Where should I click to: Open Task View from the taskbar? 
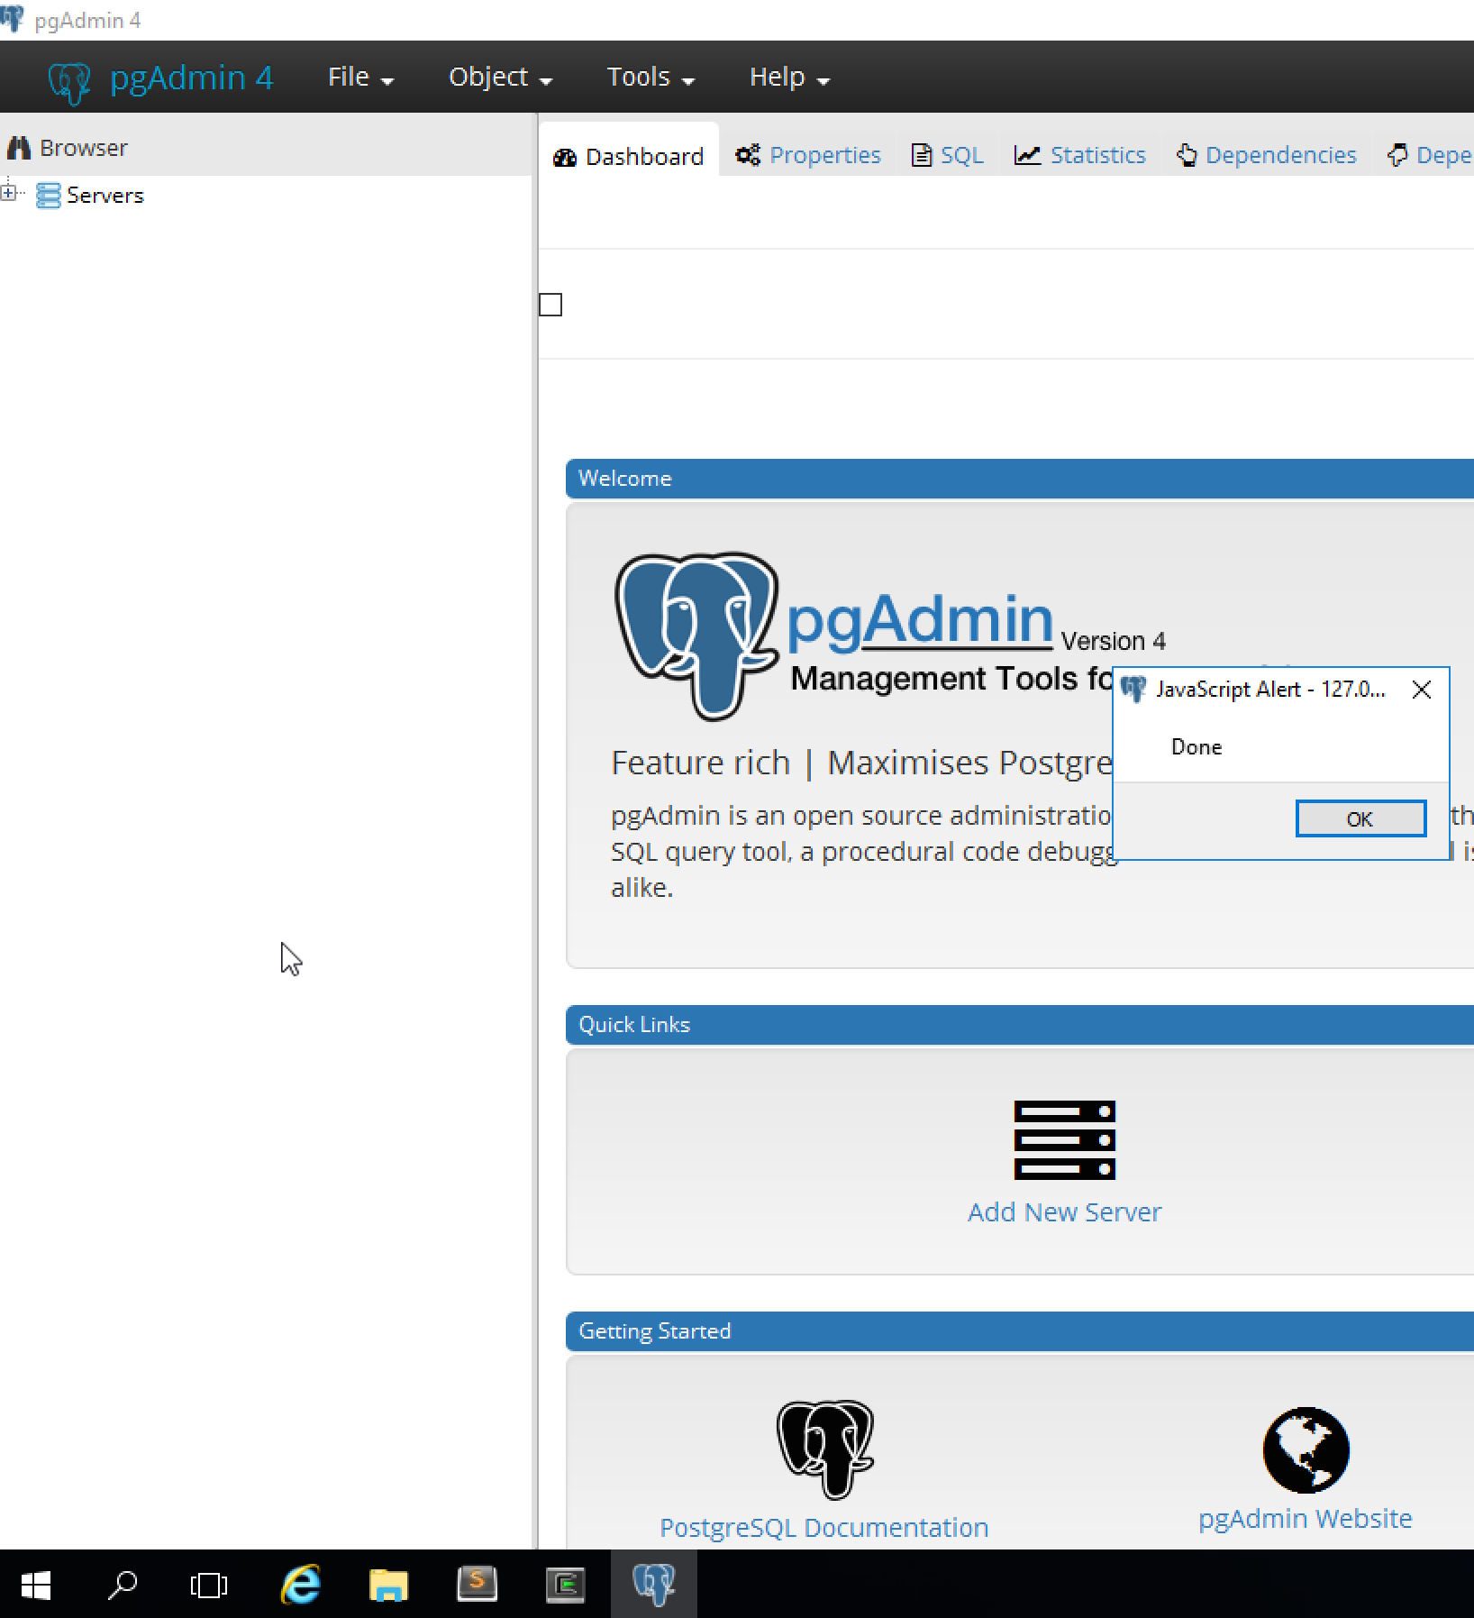[209, 1585]
